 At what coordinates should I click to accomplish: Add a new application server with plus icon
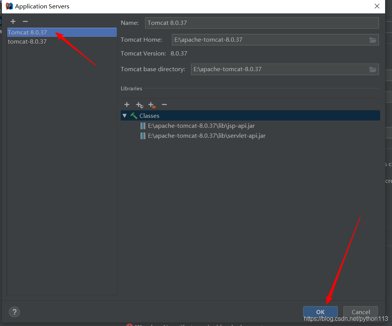point(13,21)
